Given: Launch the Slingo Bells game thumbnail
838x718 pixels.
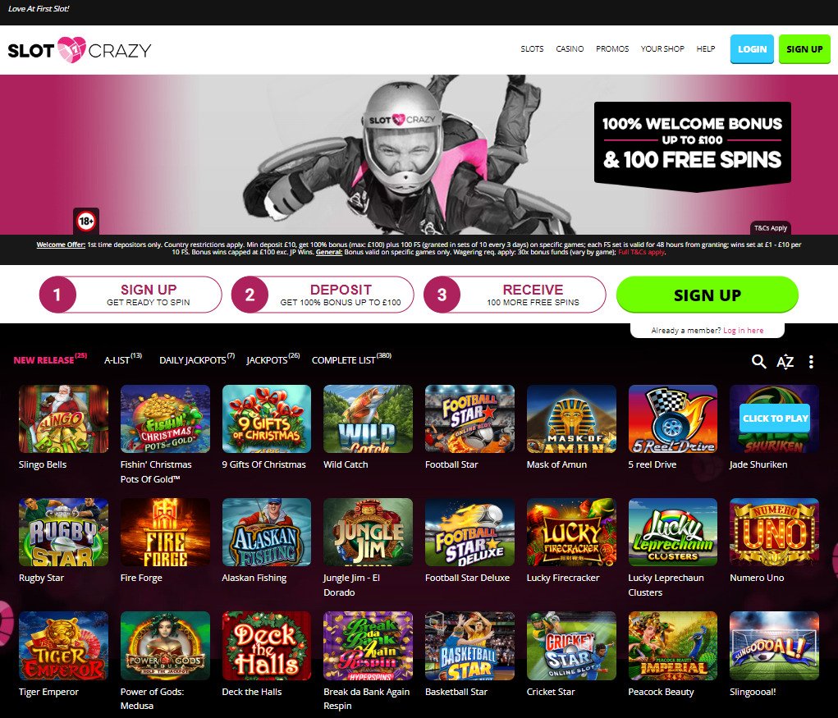Looking at the screenshot, I should [x=63, y=418].
